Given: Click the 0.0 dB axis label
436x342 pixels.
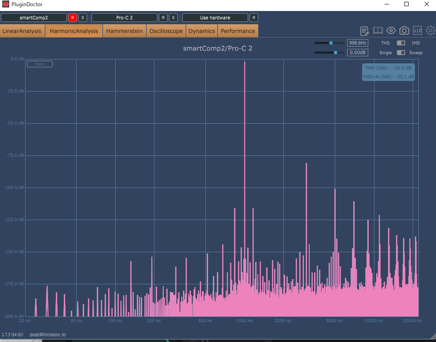Looking at the screenshot, I should click(x=17, y=59).
